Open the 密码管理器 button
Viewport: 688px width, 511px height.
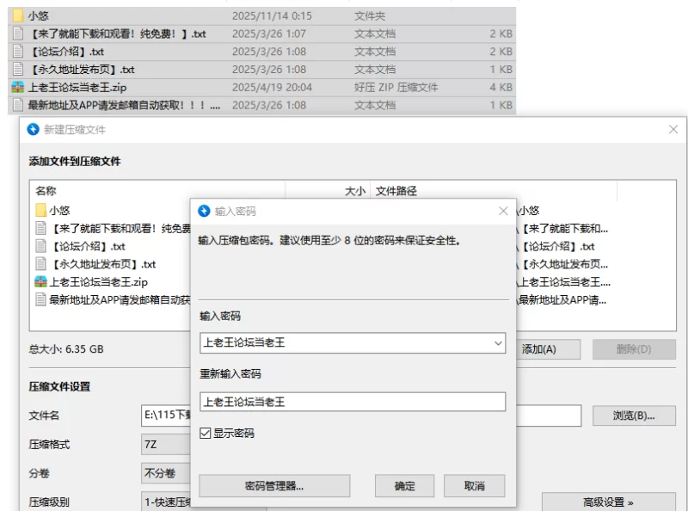point(274,486)
